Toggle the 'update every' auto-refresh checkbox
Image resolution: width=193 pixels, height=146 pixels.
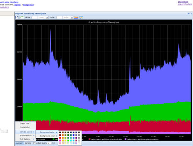[34, 143]
